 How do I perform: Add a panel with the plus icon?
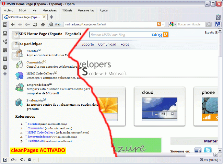(5, 74)
